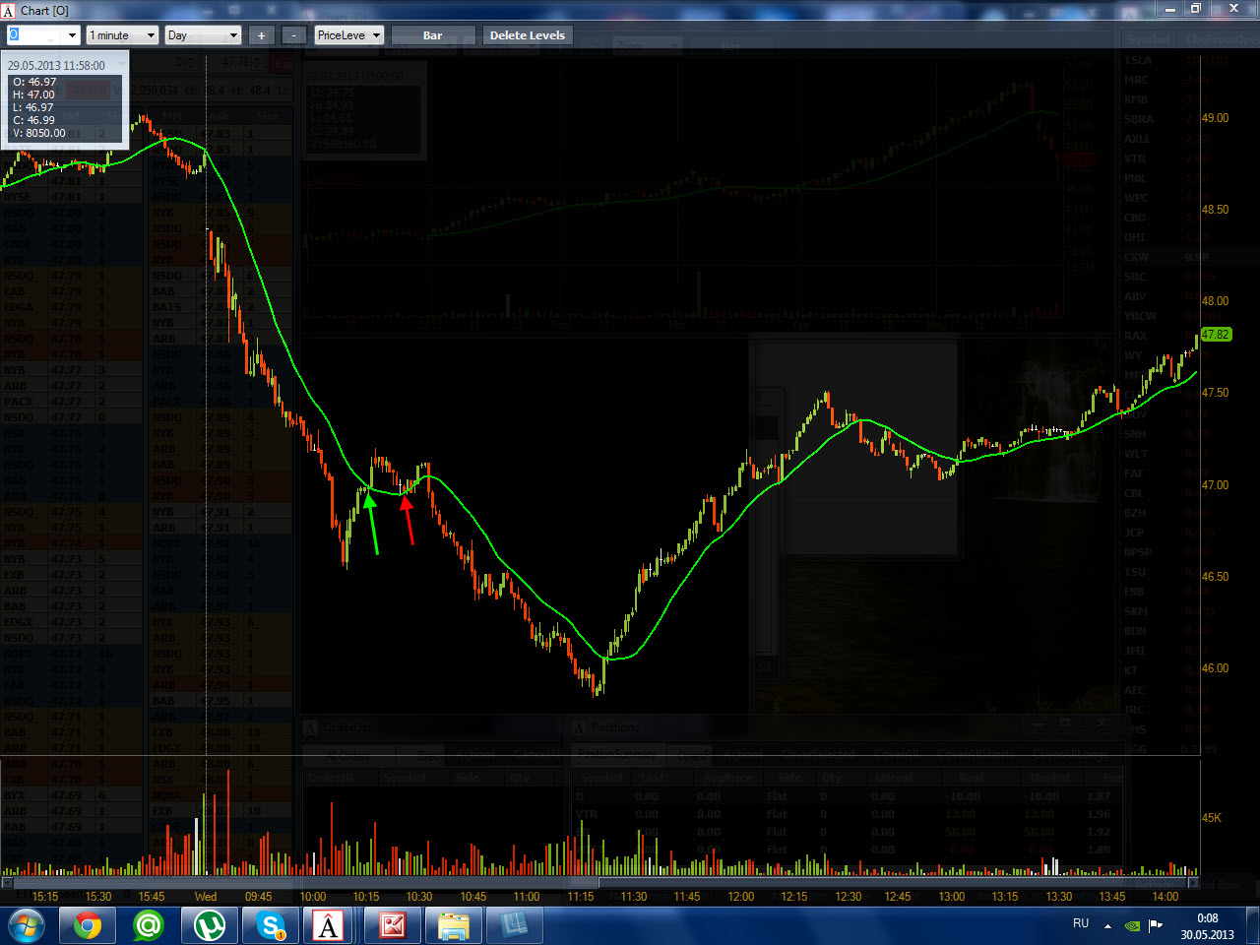Image resolution: width=1260 pixels, height=945 pixels.
Task: Click the 12:00 time axis label
Action: [x=741, y=897]
